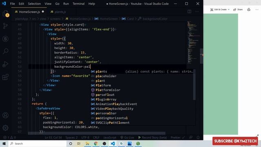Open File Explorer from the taskbar
This screenshot has height=147, width=261.
click(x=87, y=143)
